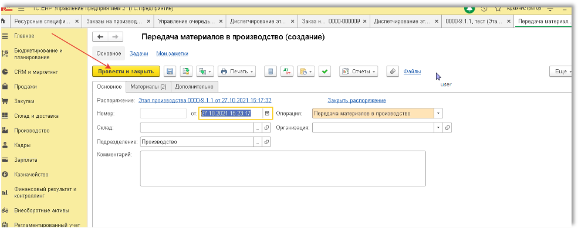Close the Заказ н... 0000-000009 tab
The image size is (578, 228).
pos(364,21)
